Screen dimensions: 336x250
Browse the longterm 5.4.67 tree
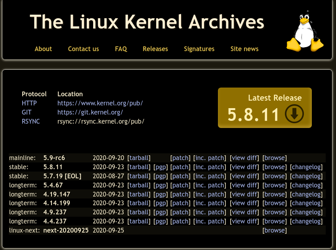point(275,185)
